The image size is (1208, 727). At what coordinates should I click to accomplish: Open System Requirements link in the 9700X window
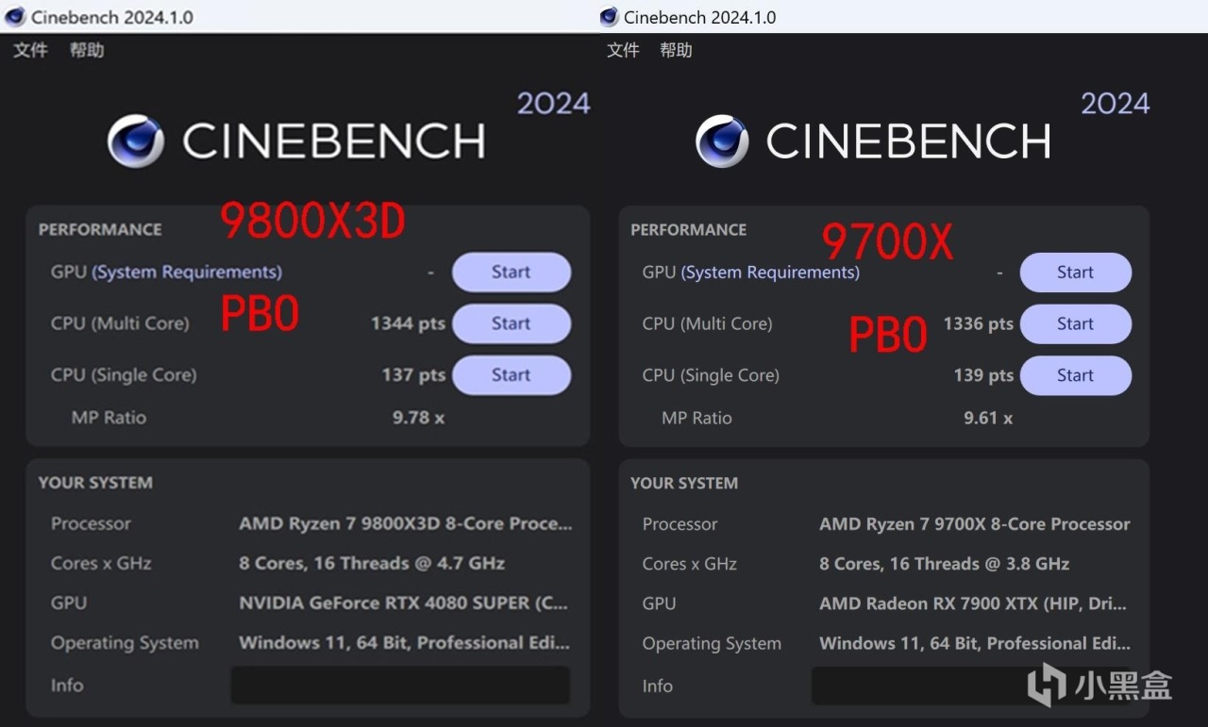(770, 273)
